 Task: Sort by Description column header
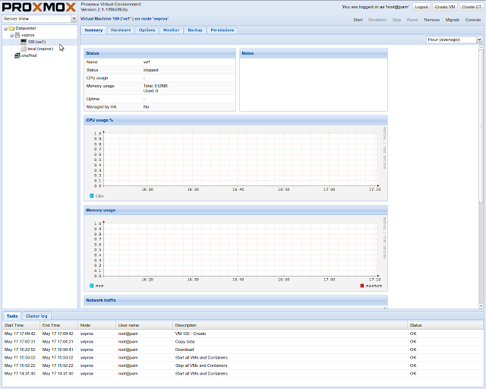[290, 325]
